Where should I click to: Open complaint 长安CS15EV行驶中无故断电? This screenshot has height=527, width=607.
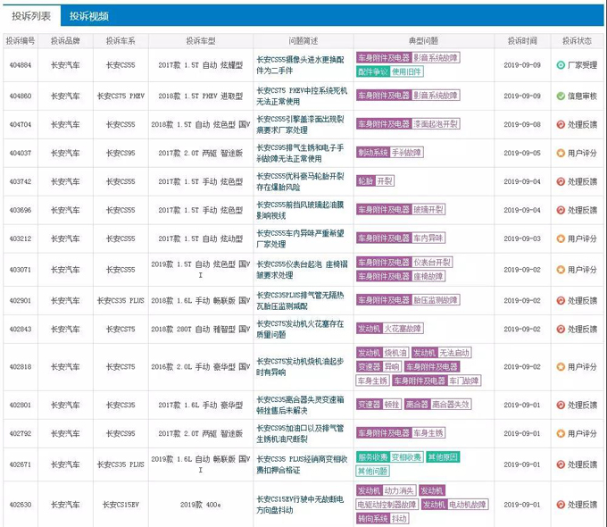(300, 505)
